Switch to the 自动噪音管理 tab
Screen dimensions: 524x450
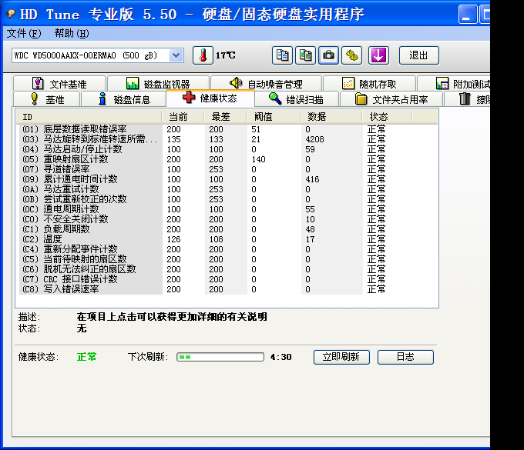266,83
